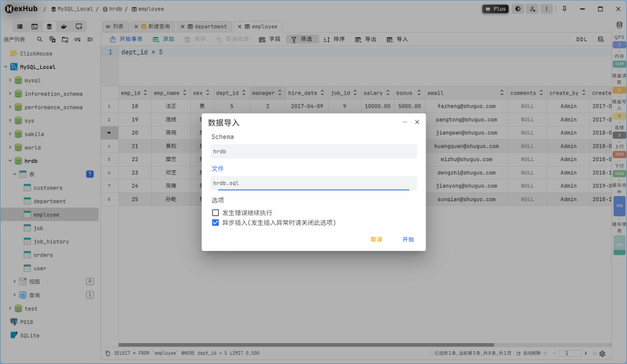Click the database connections icon in sidebar toolbar
627x364 pixels.
[x=49, y=27]
